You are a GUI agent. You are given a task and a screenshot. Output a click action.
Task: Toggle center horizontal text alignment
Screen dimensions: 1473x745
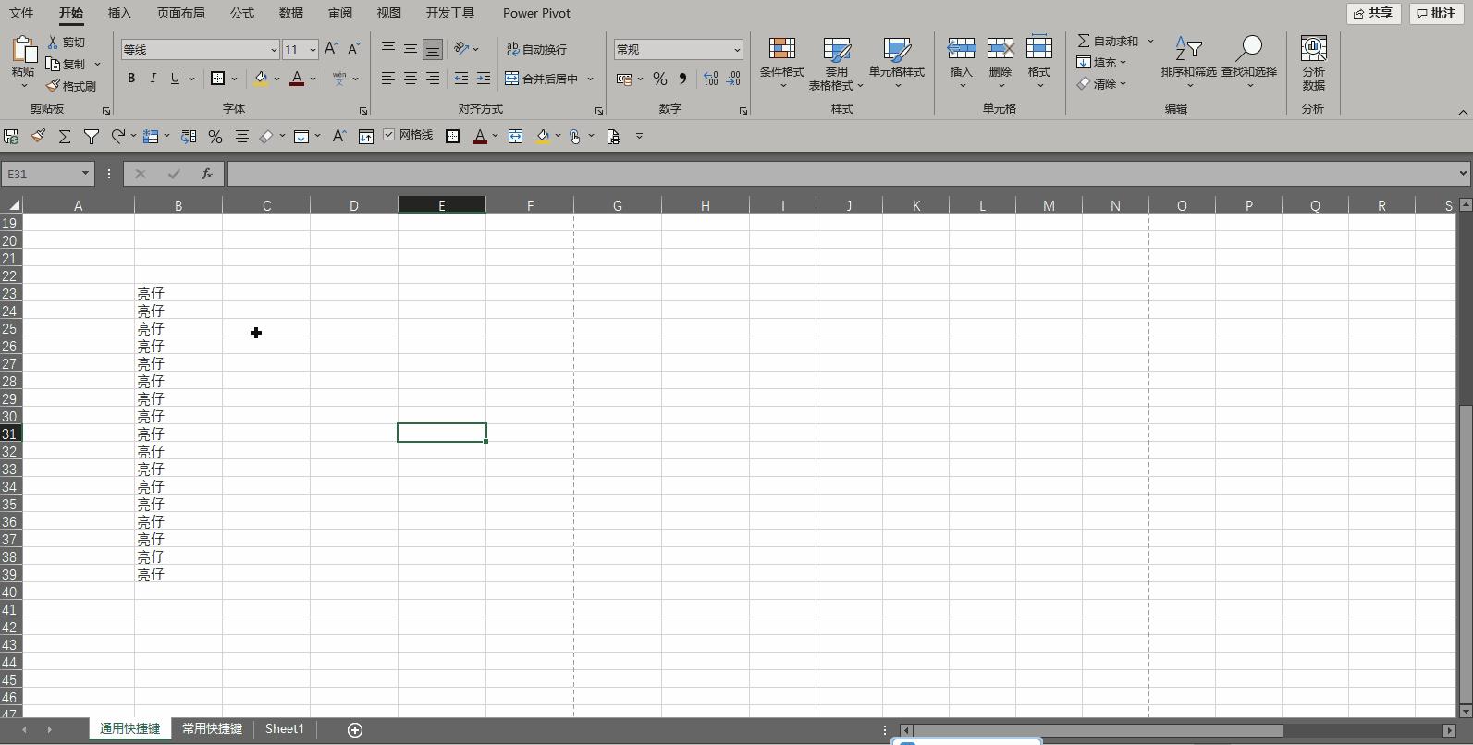point(411,79)
